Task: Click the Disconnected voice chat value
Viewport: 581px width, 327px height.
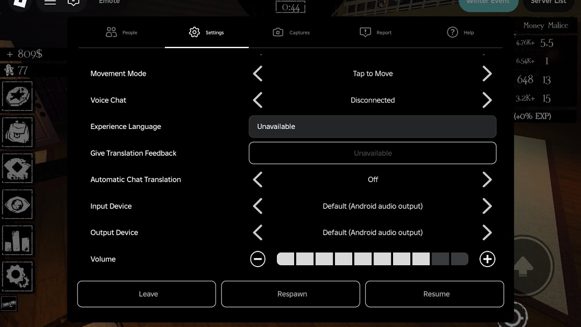Action: click(373, 100)
